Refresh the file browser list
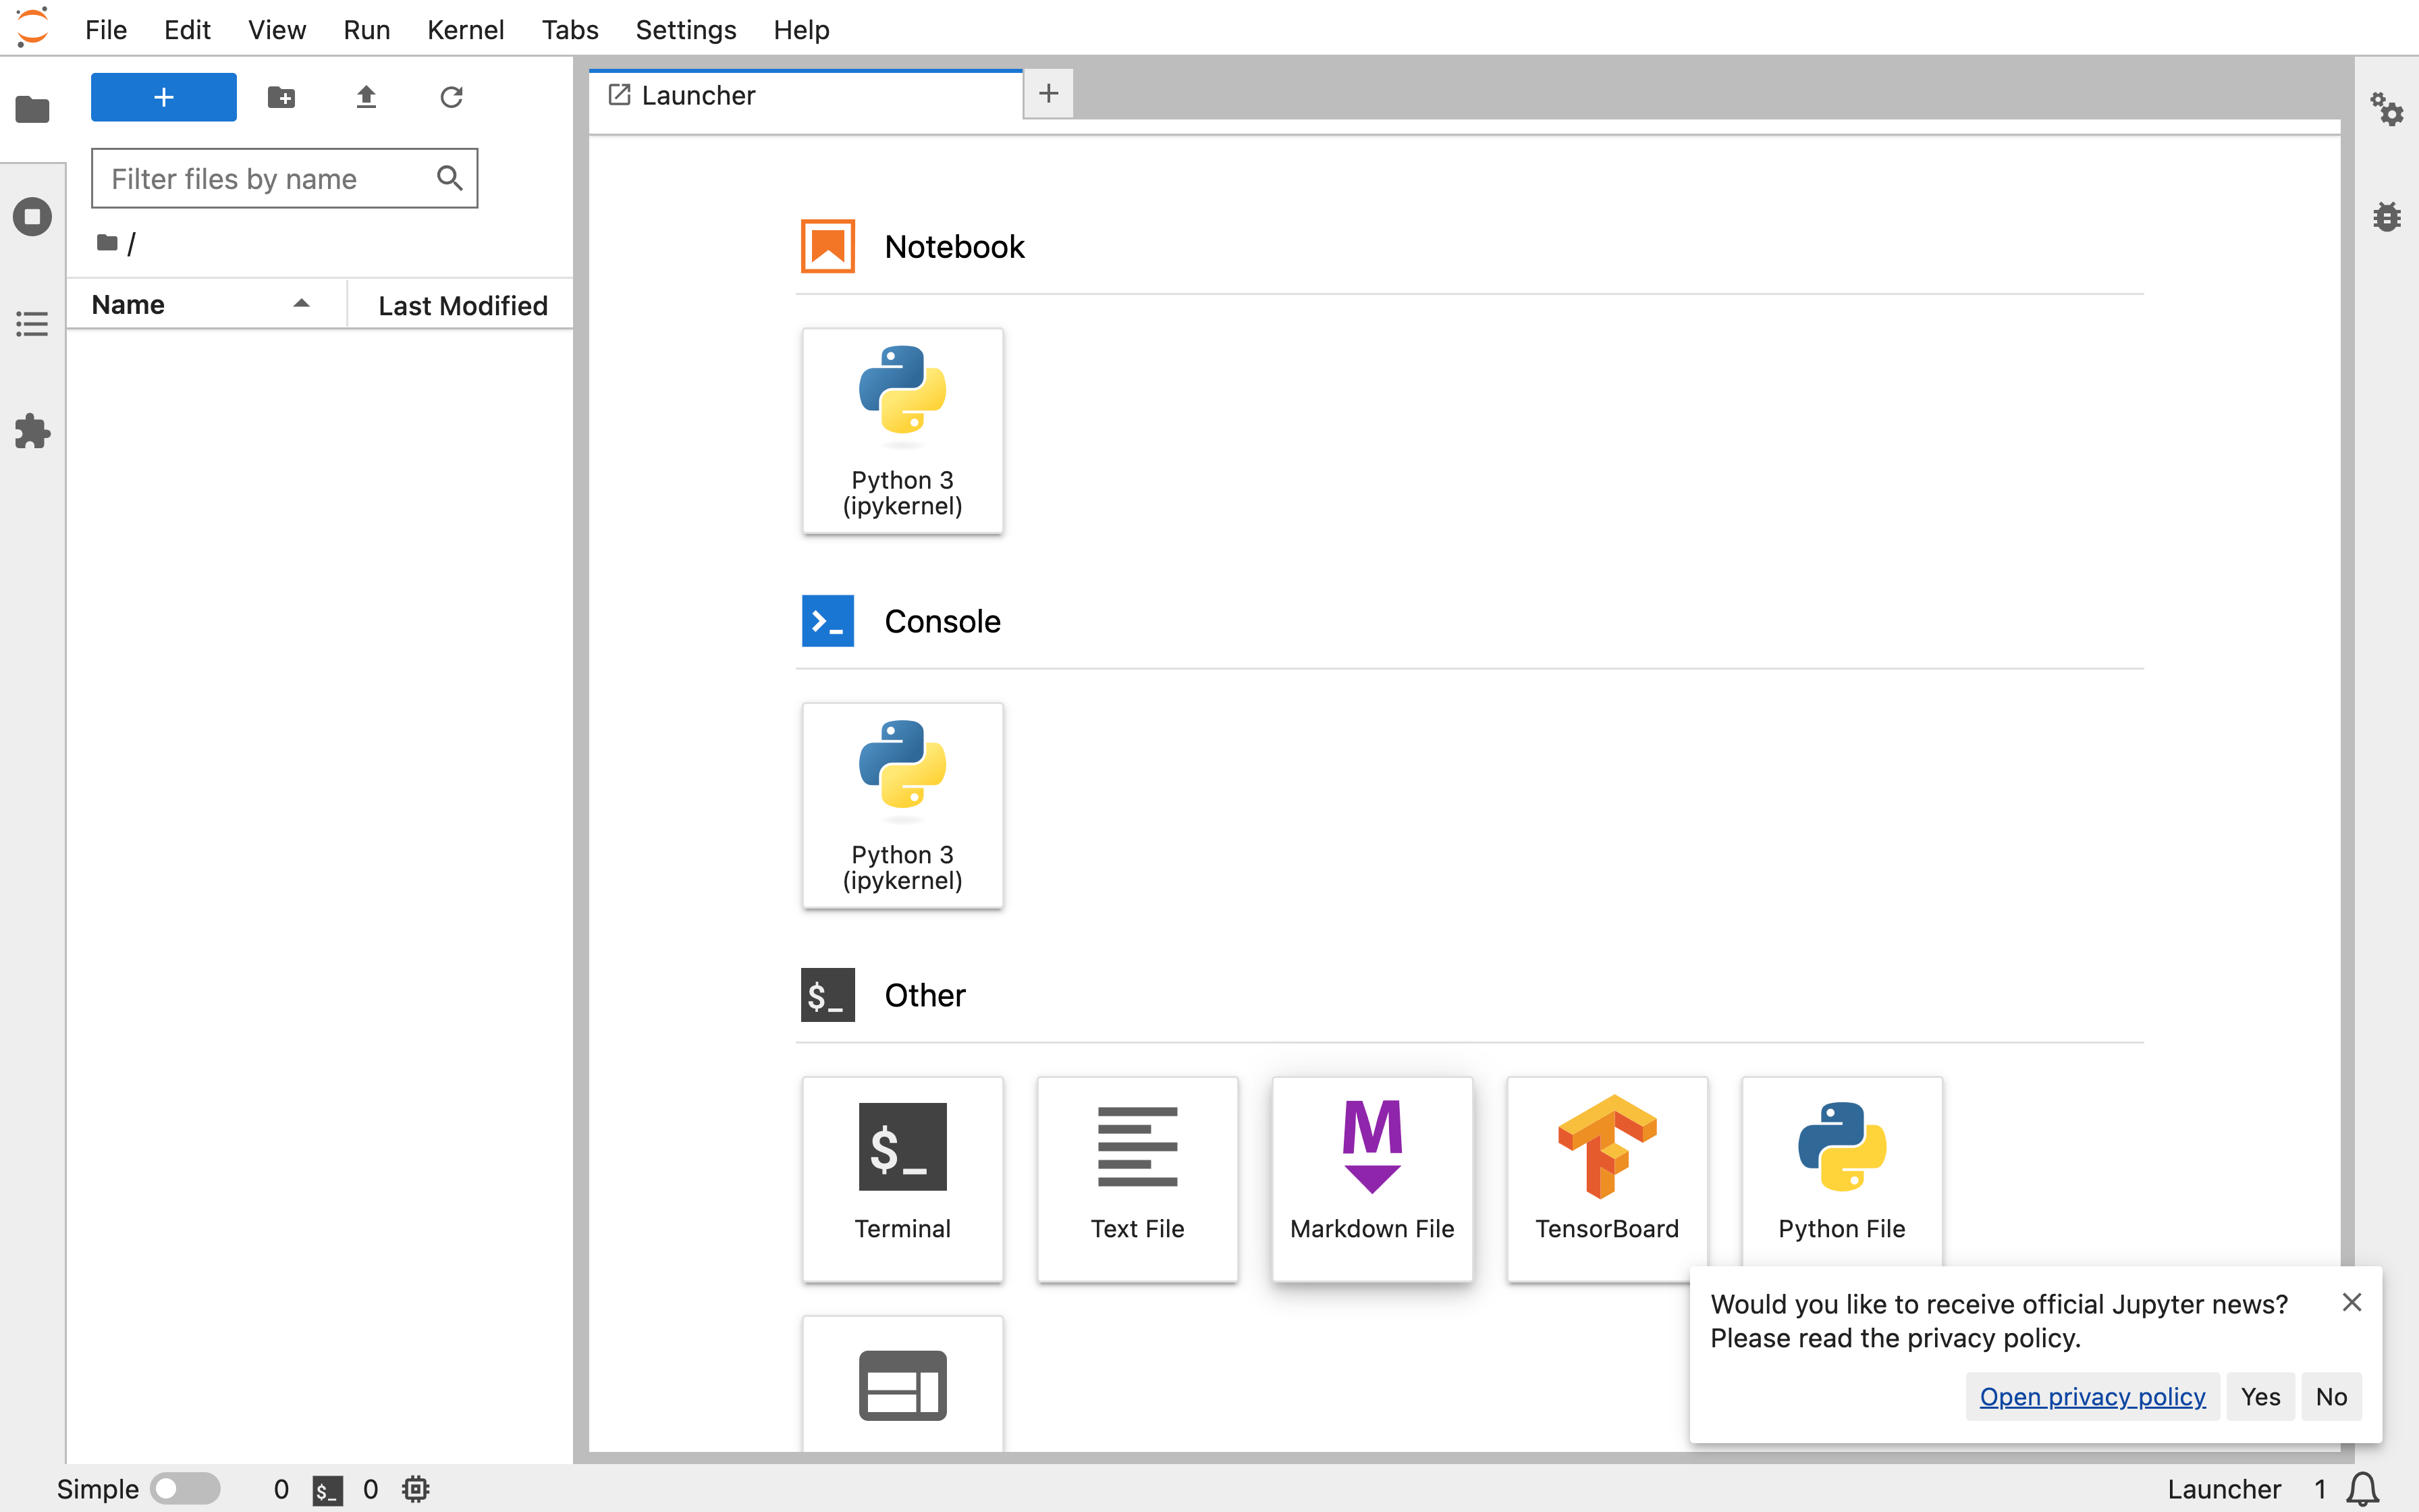 coord(451,97)
